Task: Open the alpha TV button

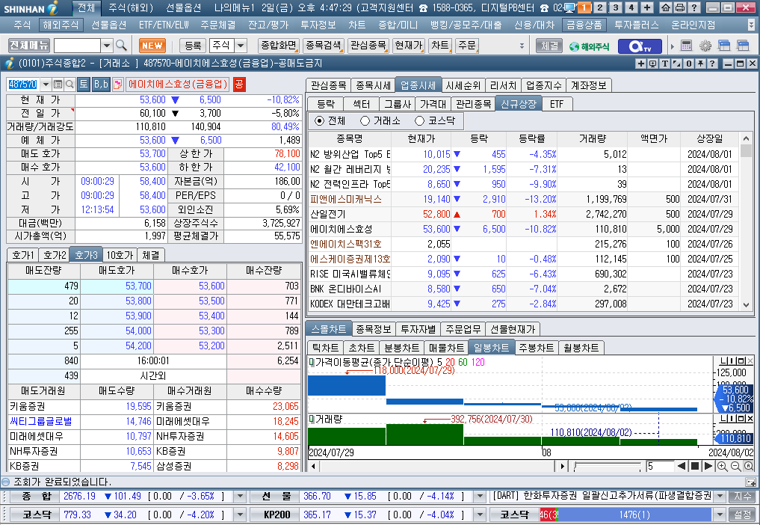Action: coord(640,46)
